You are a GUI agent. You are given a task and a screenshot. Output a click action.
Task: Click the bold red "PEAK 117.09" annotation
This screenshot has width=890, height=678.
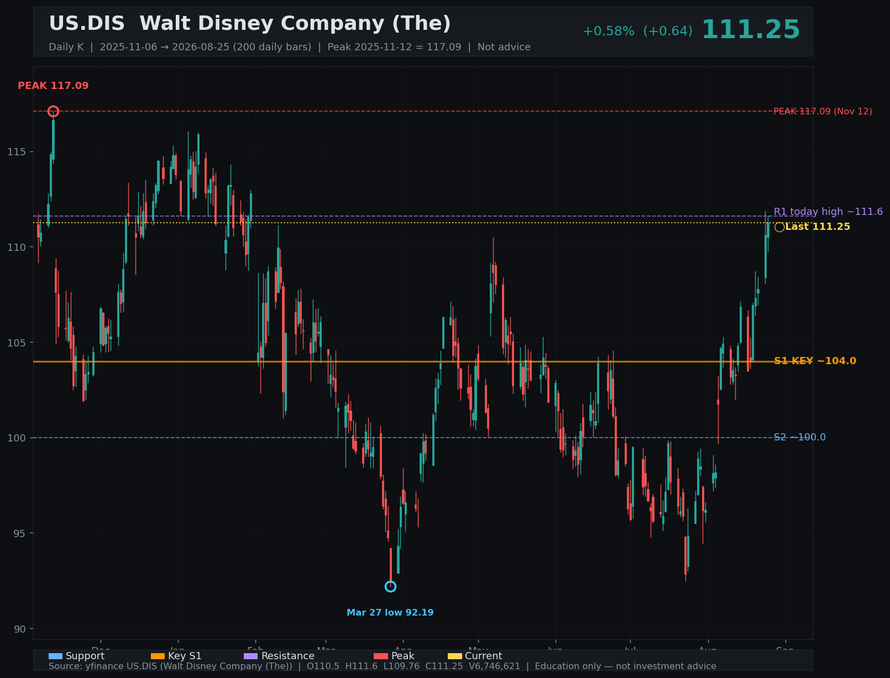[x=53, y=86]
